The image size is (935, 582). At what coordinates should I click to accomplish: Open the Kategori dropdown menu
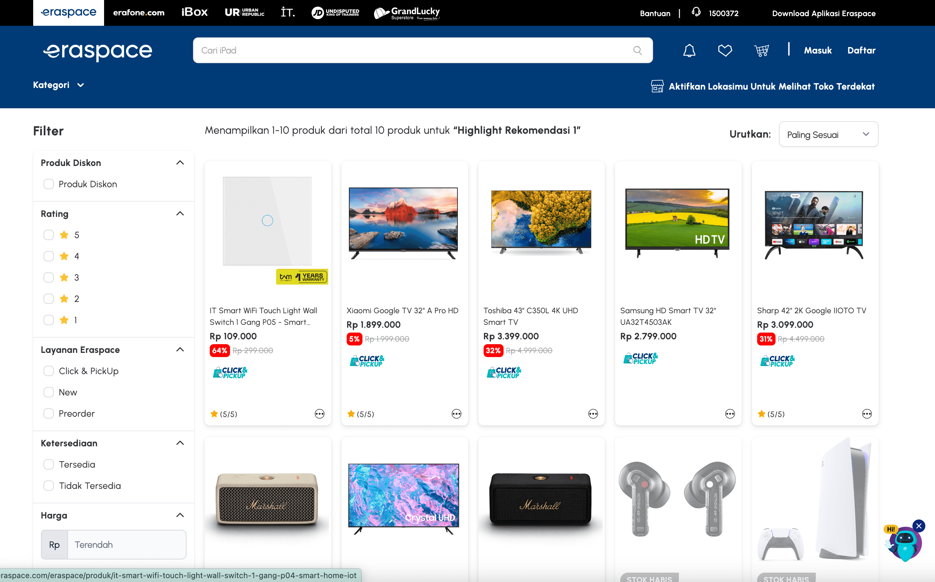pyautogui.click(x=59, y=85)
